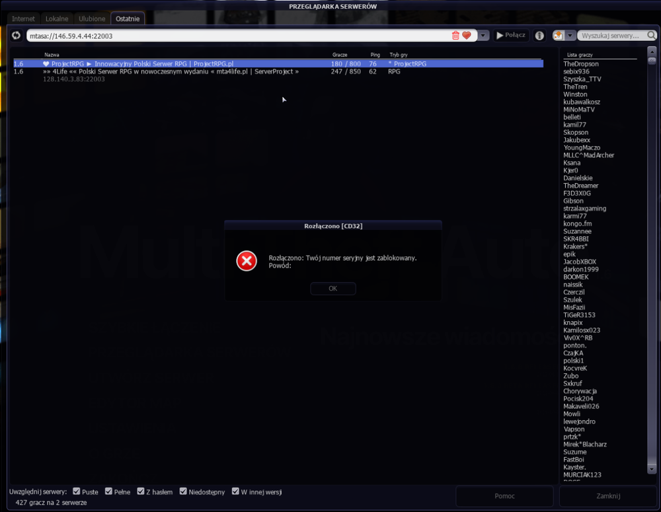Sort servers by the Ping column header
Screen dimensions: 661x512
click(x=375, y=55)
